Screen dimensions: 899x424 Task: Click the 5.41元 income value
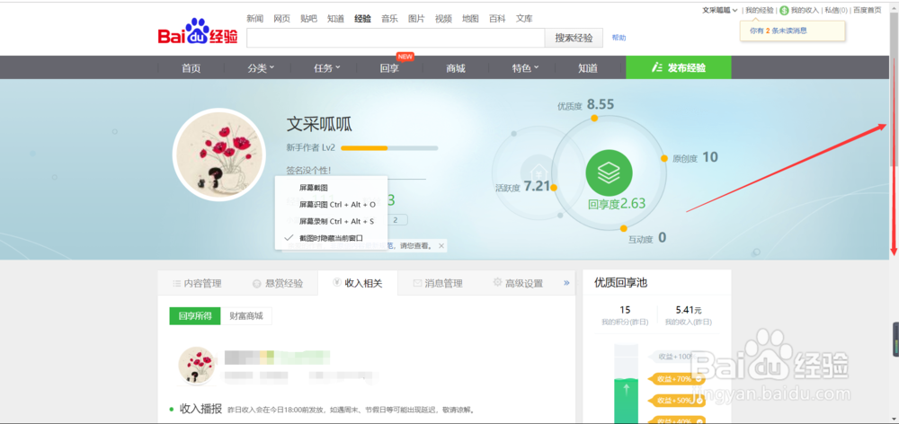[689, 310]
